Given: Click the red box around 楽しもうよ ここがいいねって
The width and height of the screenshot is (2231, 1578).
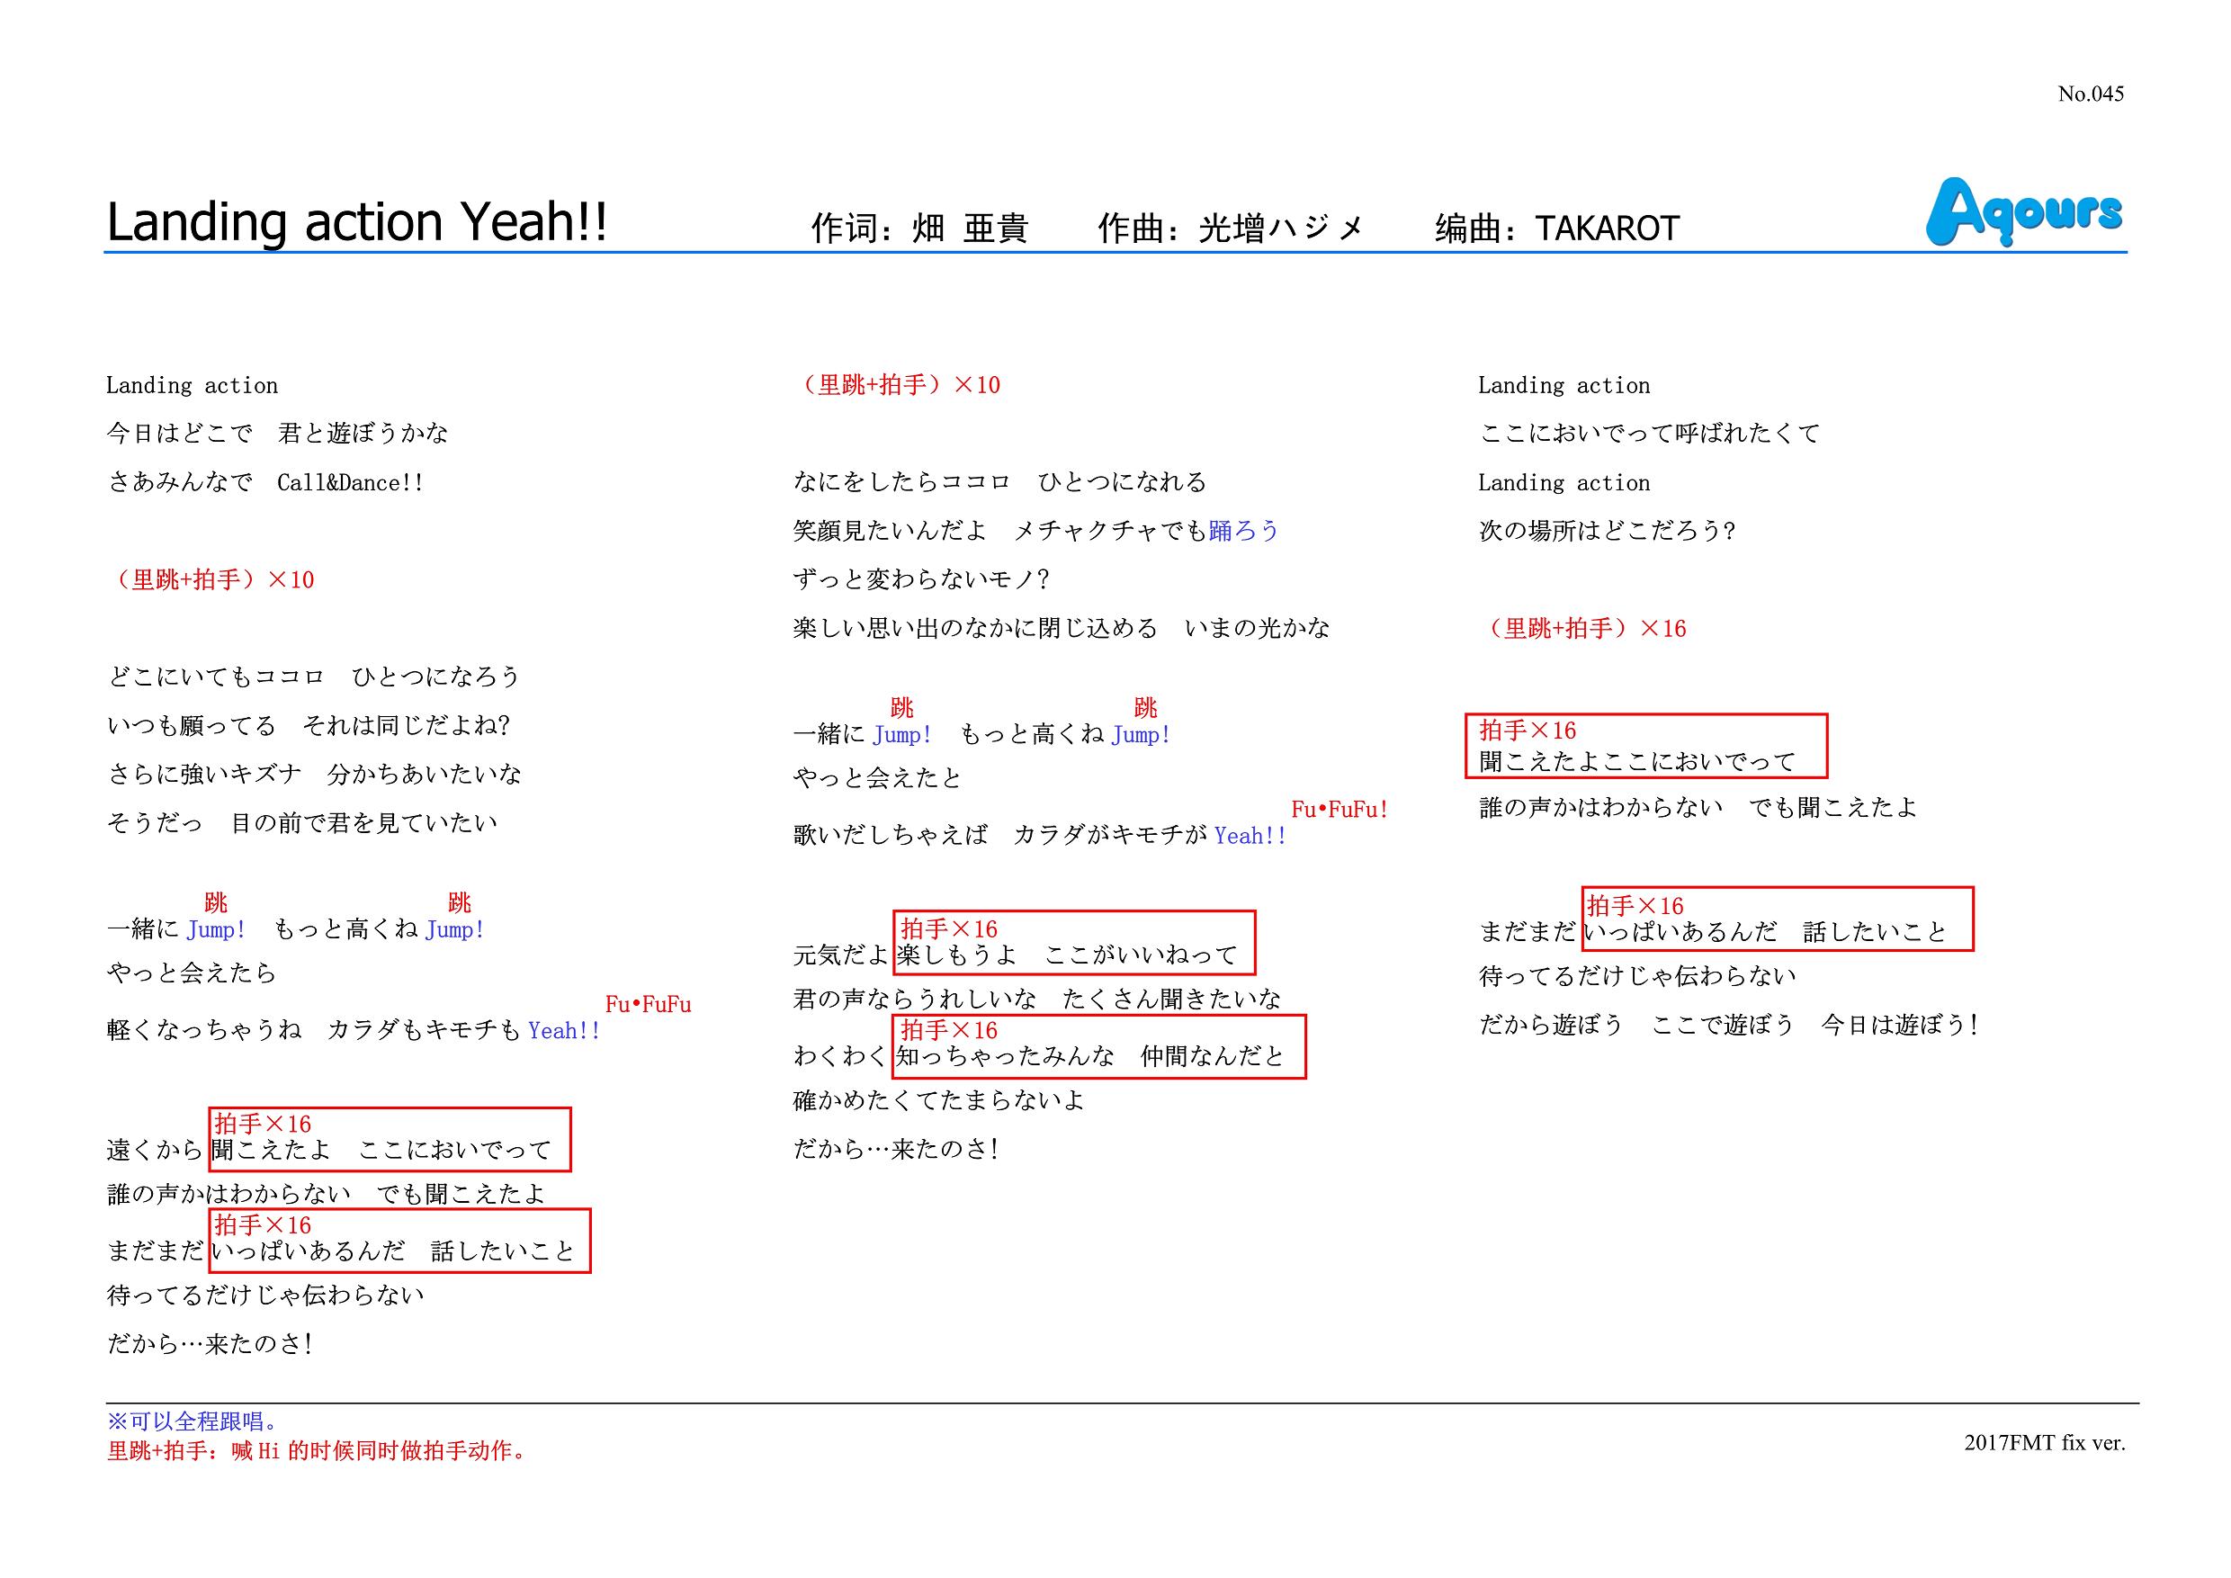Looking at the screenshot, I should point(1074,942).
